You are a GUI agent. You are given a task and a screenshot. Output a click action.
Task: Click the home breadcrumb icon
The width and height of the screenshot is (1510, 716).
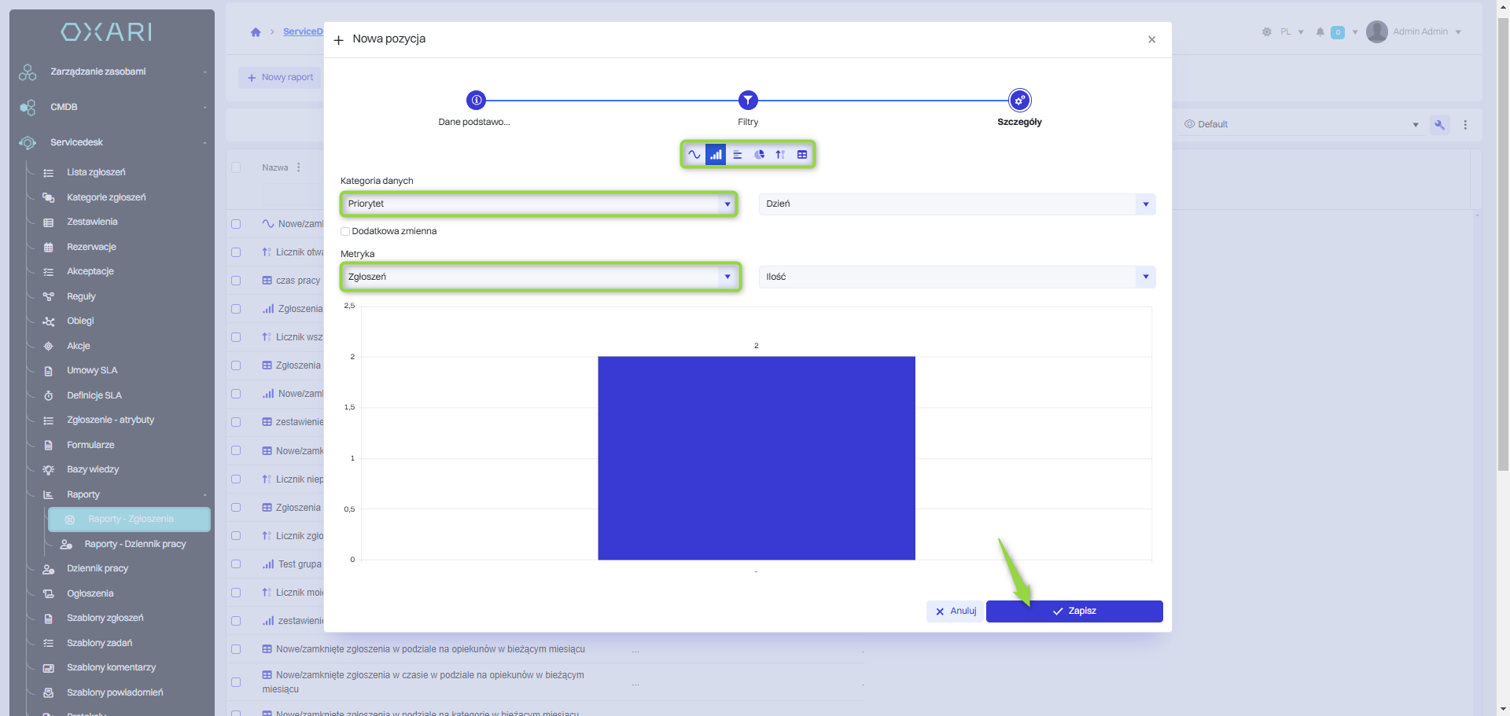click(256, 32)
